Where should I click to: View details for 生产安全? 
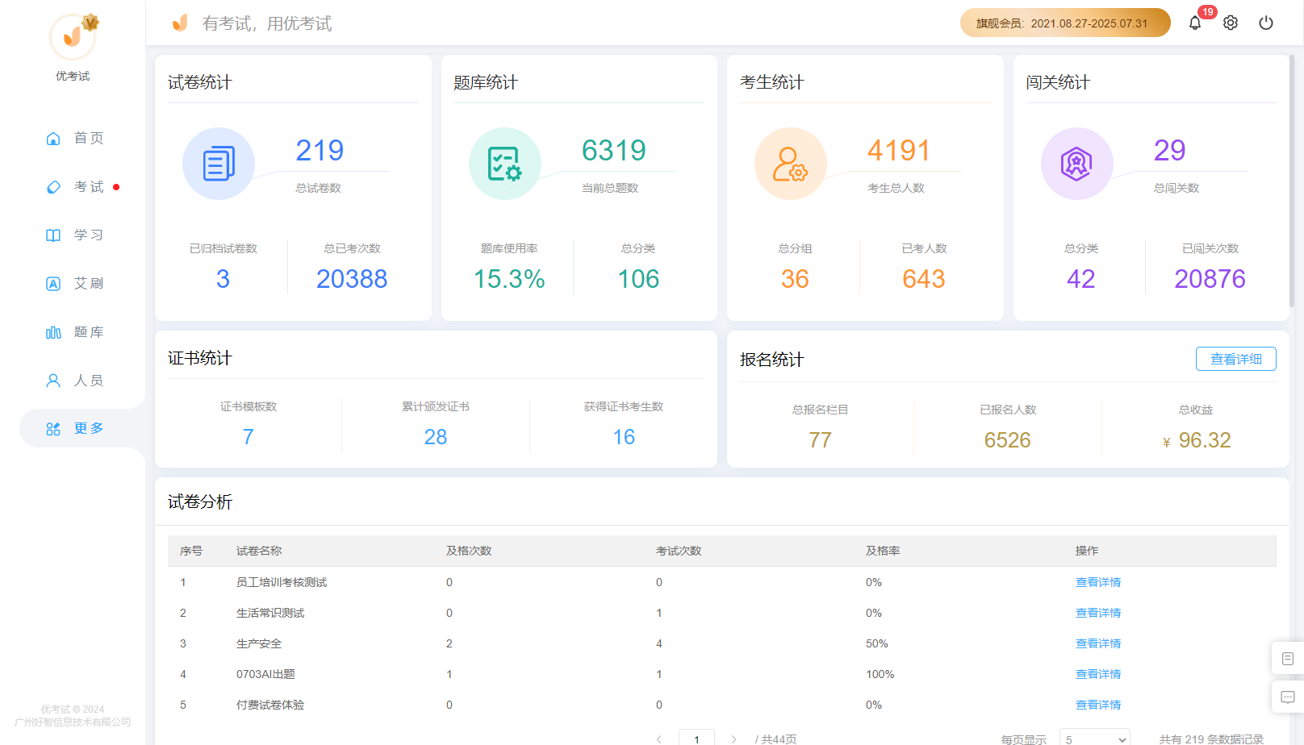(x=1098, y=643)
